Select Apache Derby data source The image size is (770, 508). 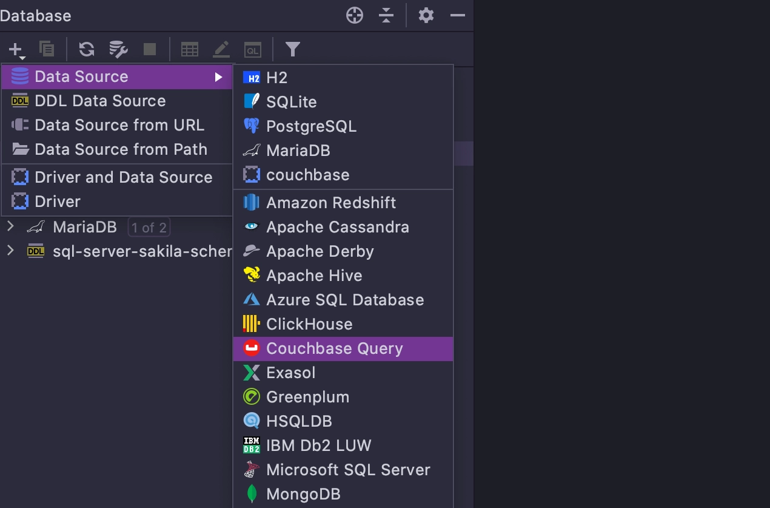point(343,251)
